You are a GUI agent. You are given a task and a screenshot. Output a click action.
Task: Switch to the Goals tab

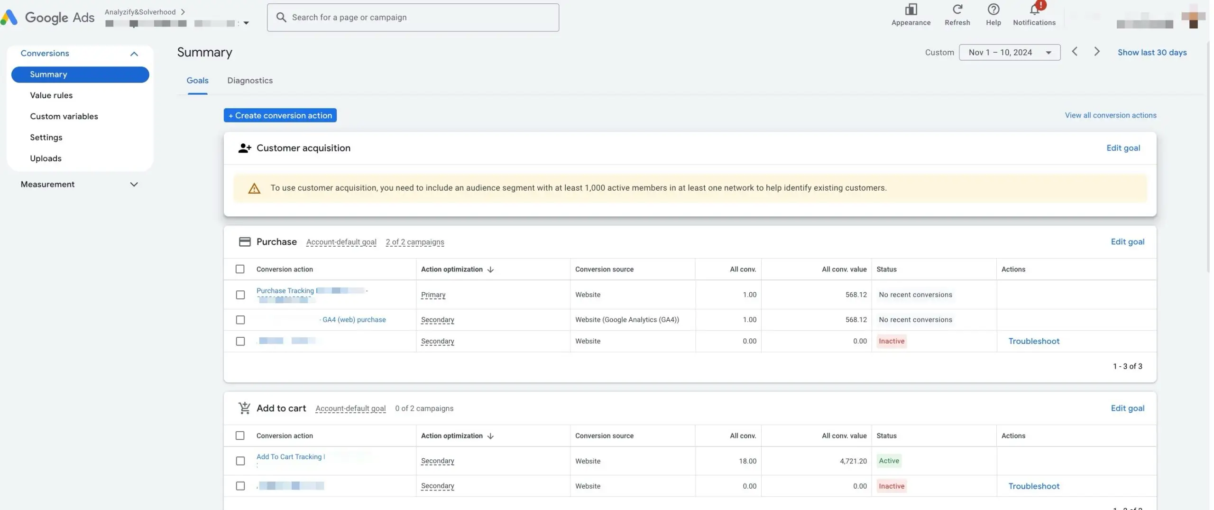(x=197, y=81)
